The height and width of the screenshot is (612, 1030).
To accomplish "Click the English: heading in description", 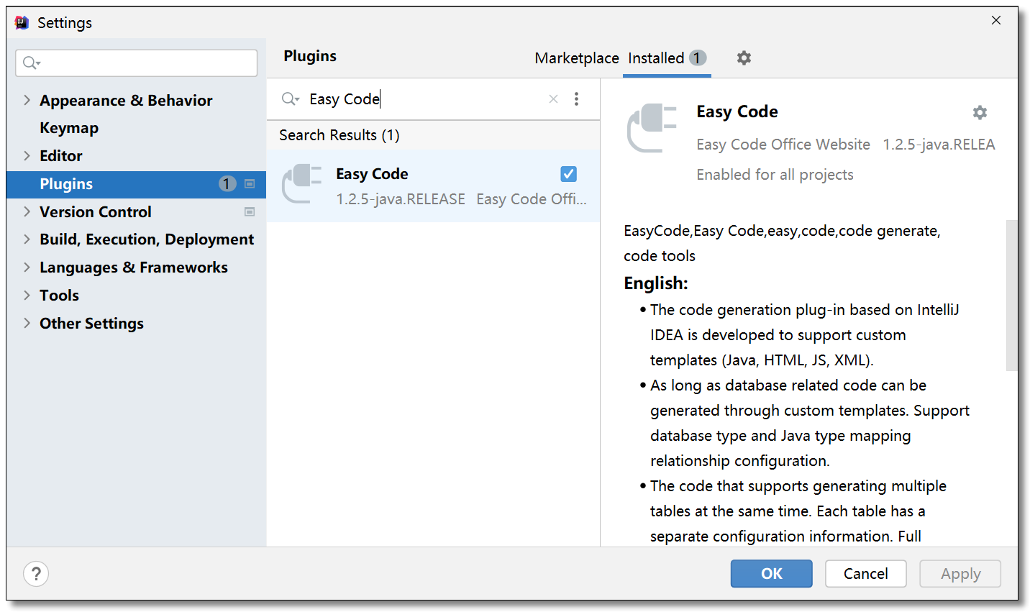I will (x=656, y=283).
